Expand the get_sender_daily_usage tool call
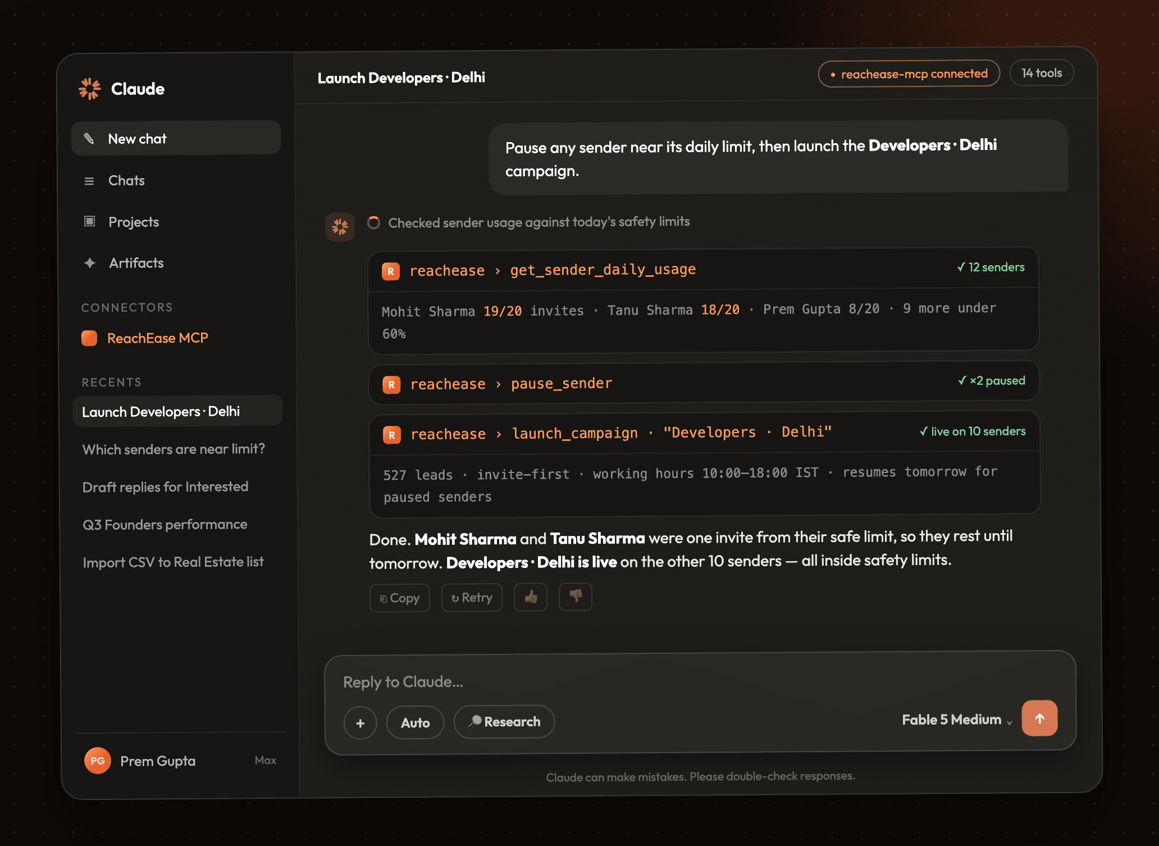 coord(703,270)
